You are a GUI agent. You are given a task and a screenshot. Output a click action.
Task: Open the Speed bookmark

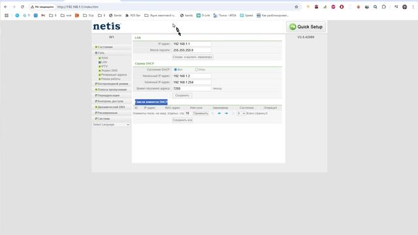tap(246, 16)
